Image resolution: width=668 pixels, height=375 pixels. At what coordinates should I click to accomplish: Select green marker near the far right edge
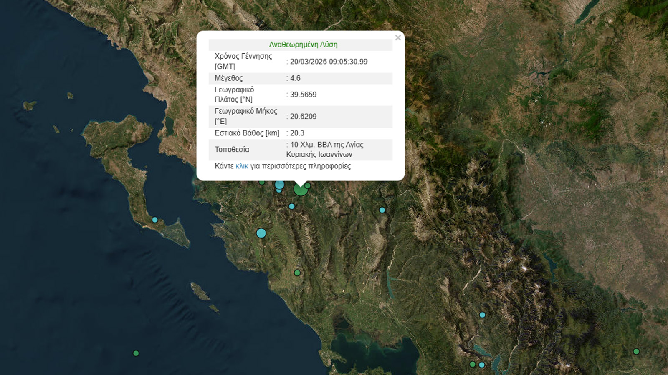coord(636,351)
